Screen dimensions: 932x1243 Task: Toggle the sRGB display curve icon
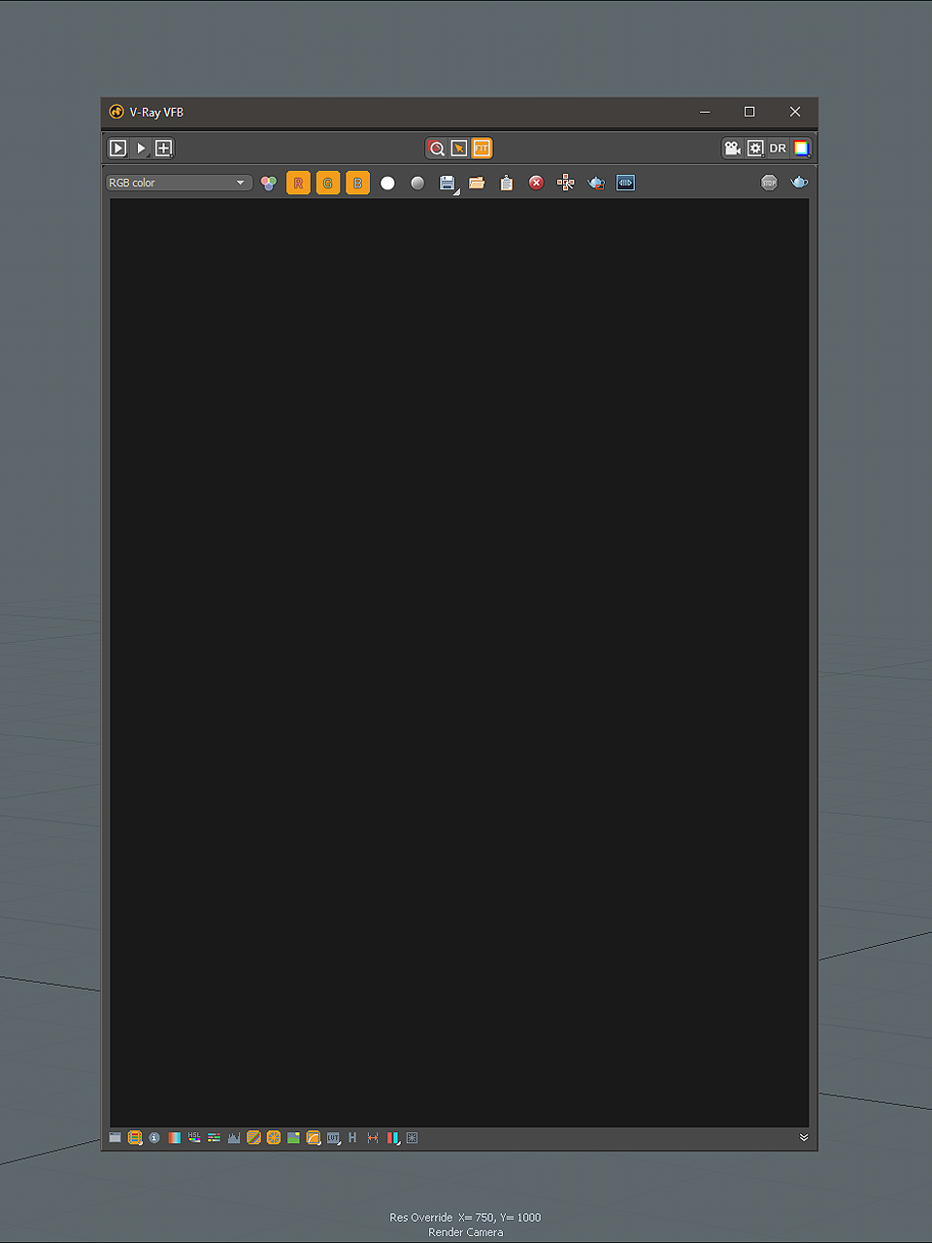[314, 1137]
